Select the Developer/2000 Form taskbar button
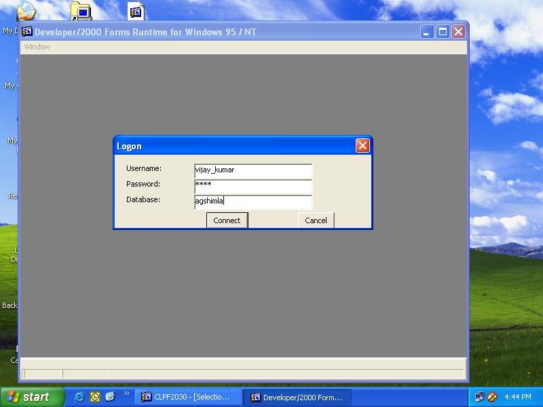Viewport: 543px width, 407px height. click(298, 397)
